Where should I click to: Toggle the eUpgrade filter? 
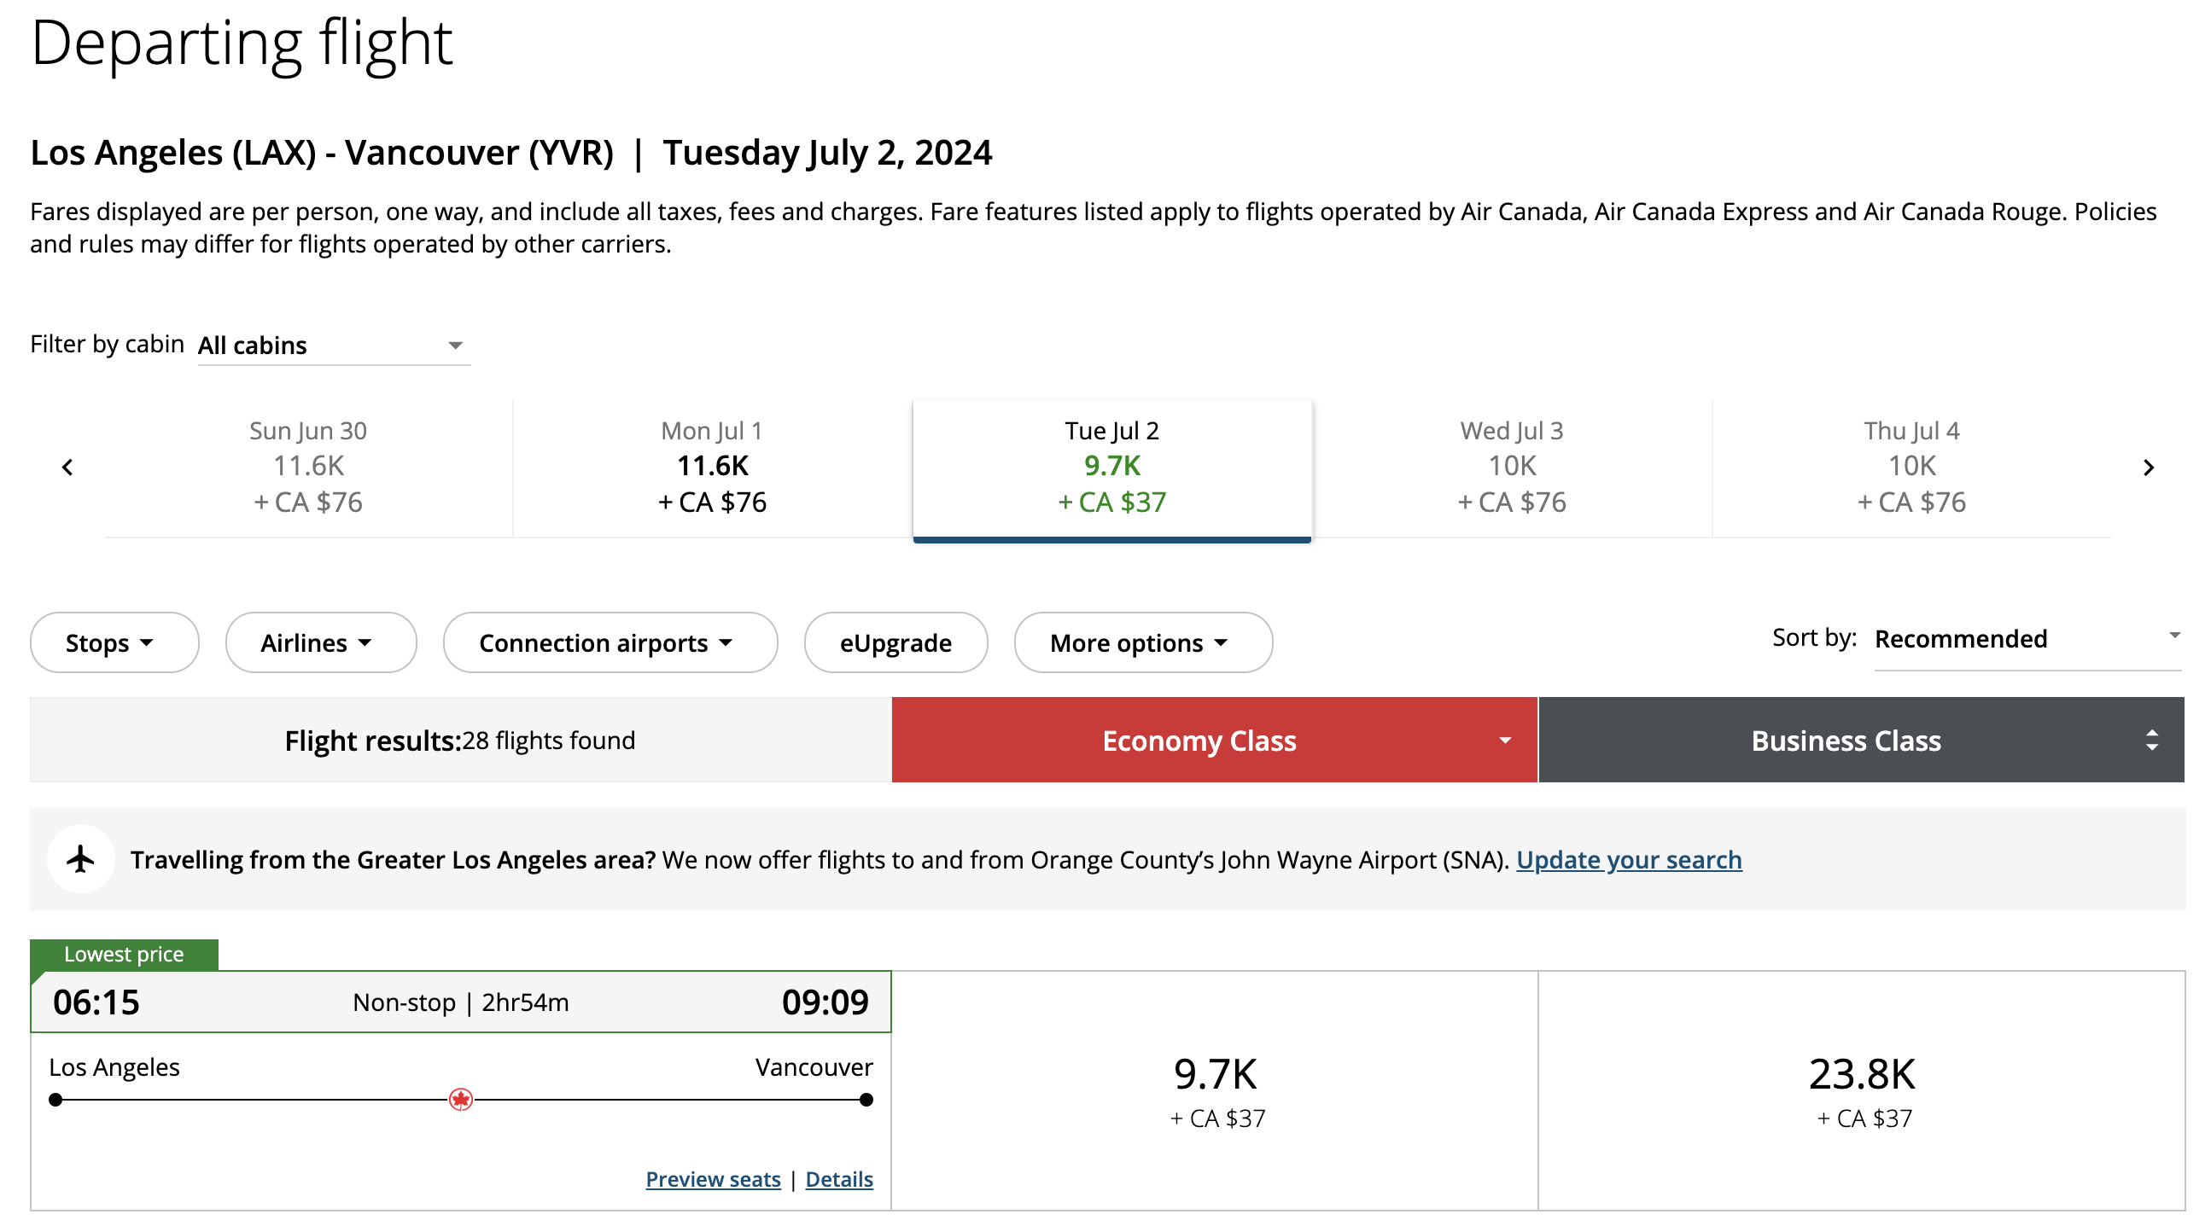(x=895, y=642)
